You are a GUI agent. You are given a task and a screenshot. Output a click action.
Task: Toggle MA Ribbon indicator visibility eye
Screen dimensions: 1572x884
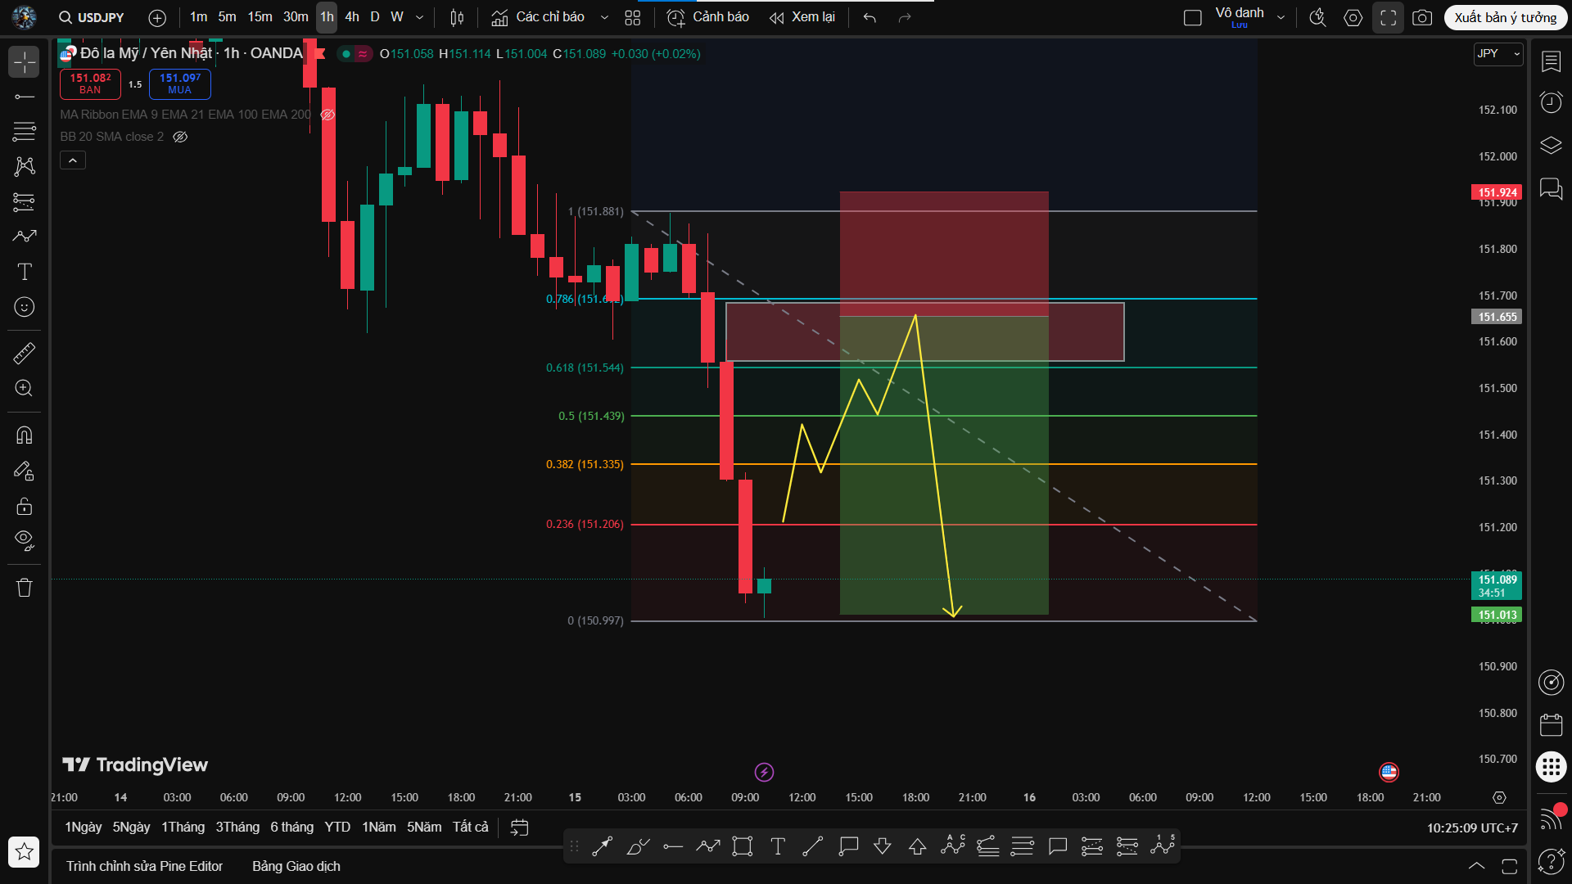tap(327, 115)
